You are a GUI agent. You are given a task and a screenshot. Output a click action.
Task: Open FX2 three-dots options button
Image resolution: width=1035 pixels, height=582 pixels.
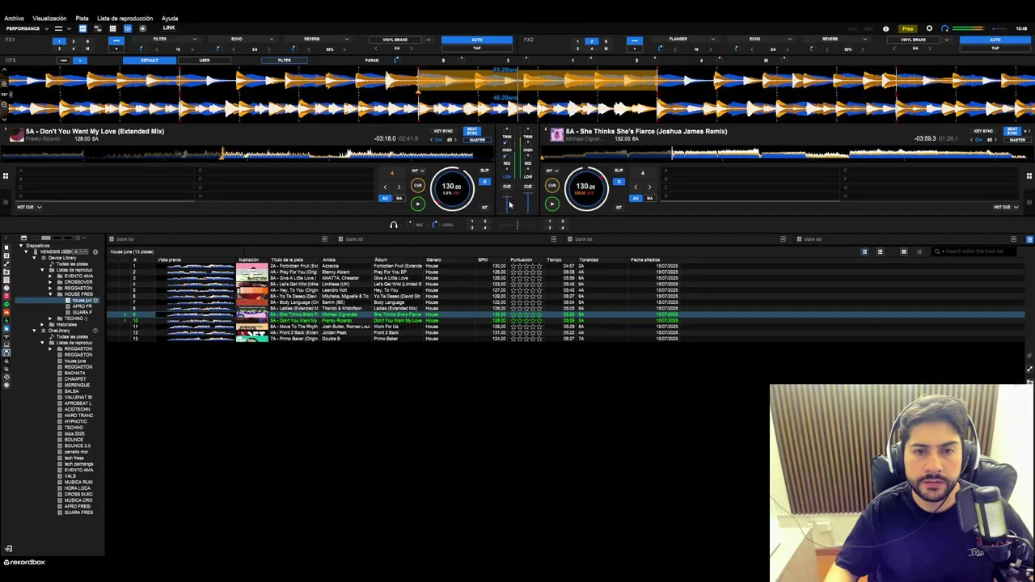634,40
